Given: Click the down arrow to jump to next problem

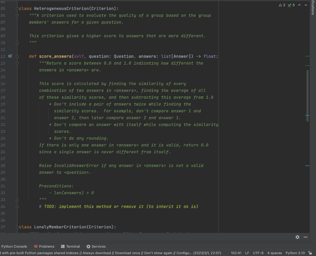Looking at the screenshot, I should [305, 5].
